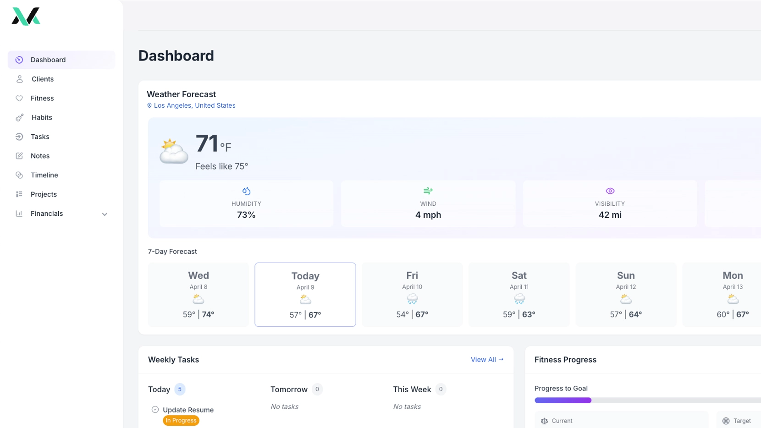Viewport: 761px width, 428px height.
Task: Click the app logo at top left
Action: [x=26, y=16]
